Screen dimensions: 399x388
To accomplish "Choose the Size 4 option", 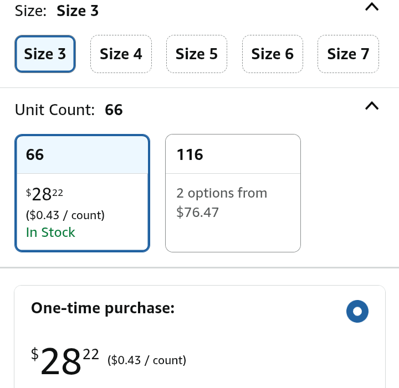I will click(x=121, y=54).
